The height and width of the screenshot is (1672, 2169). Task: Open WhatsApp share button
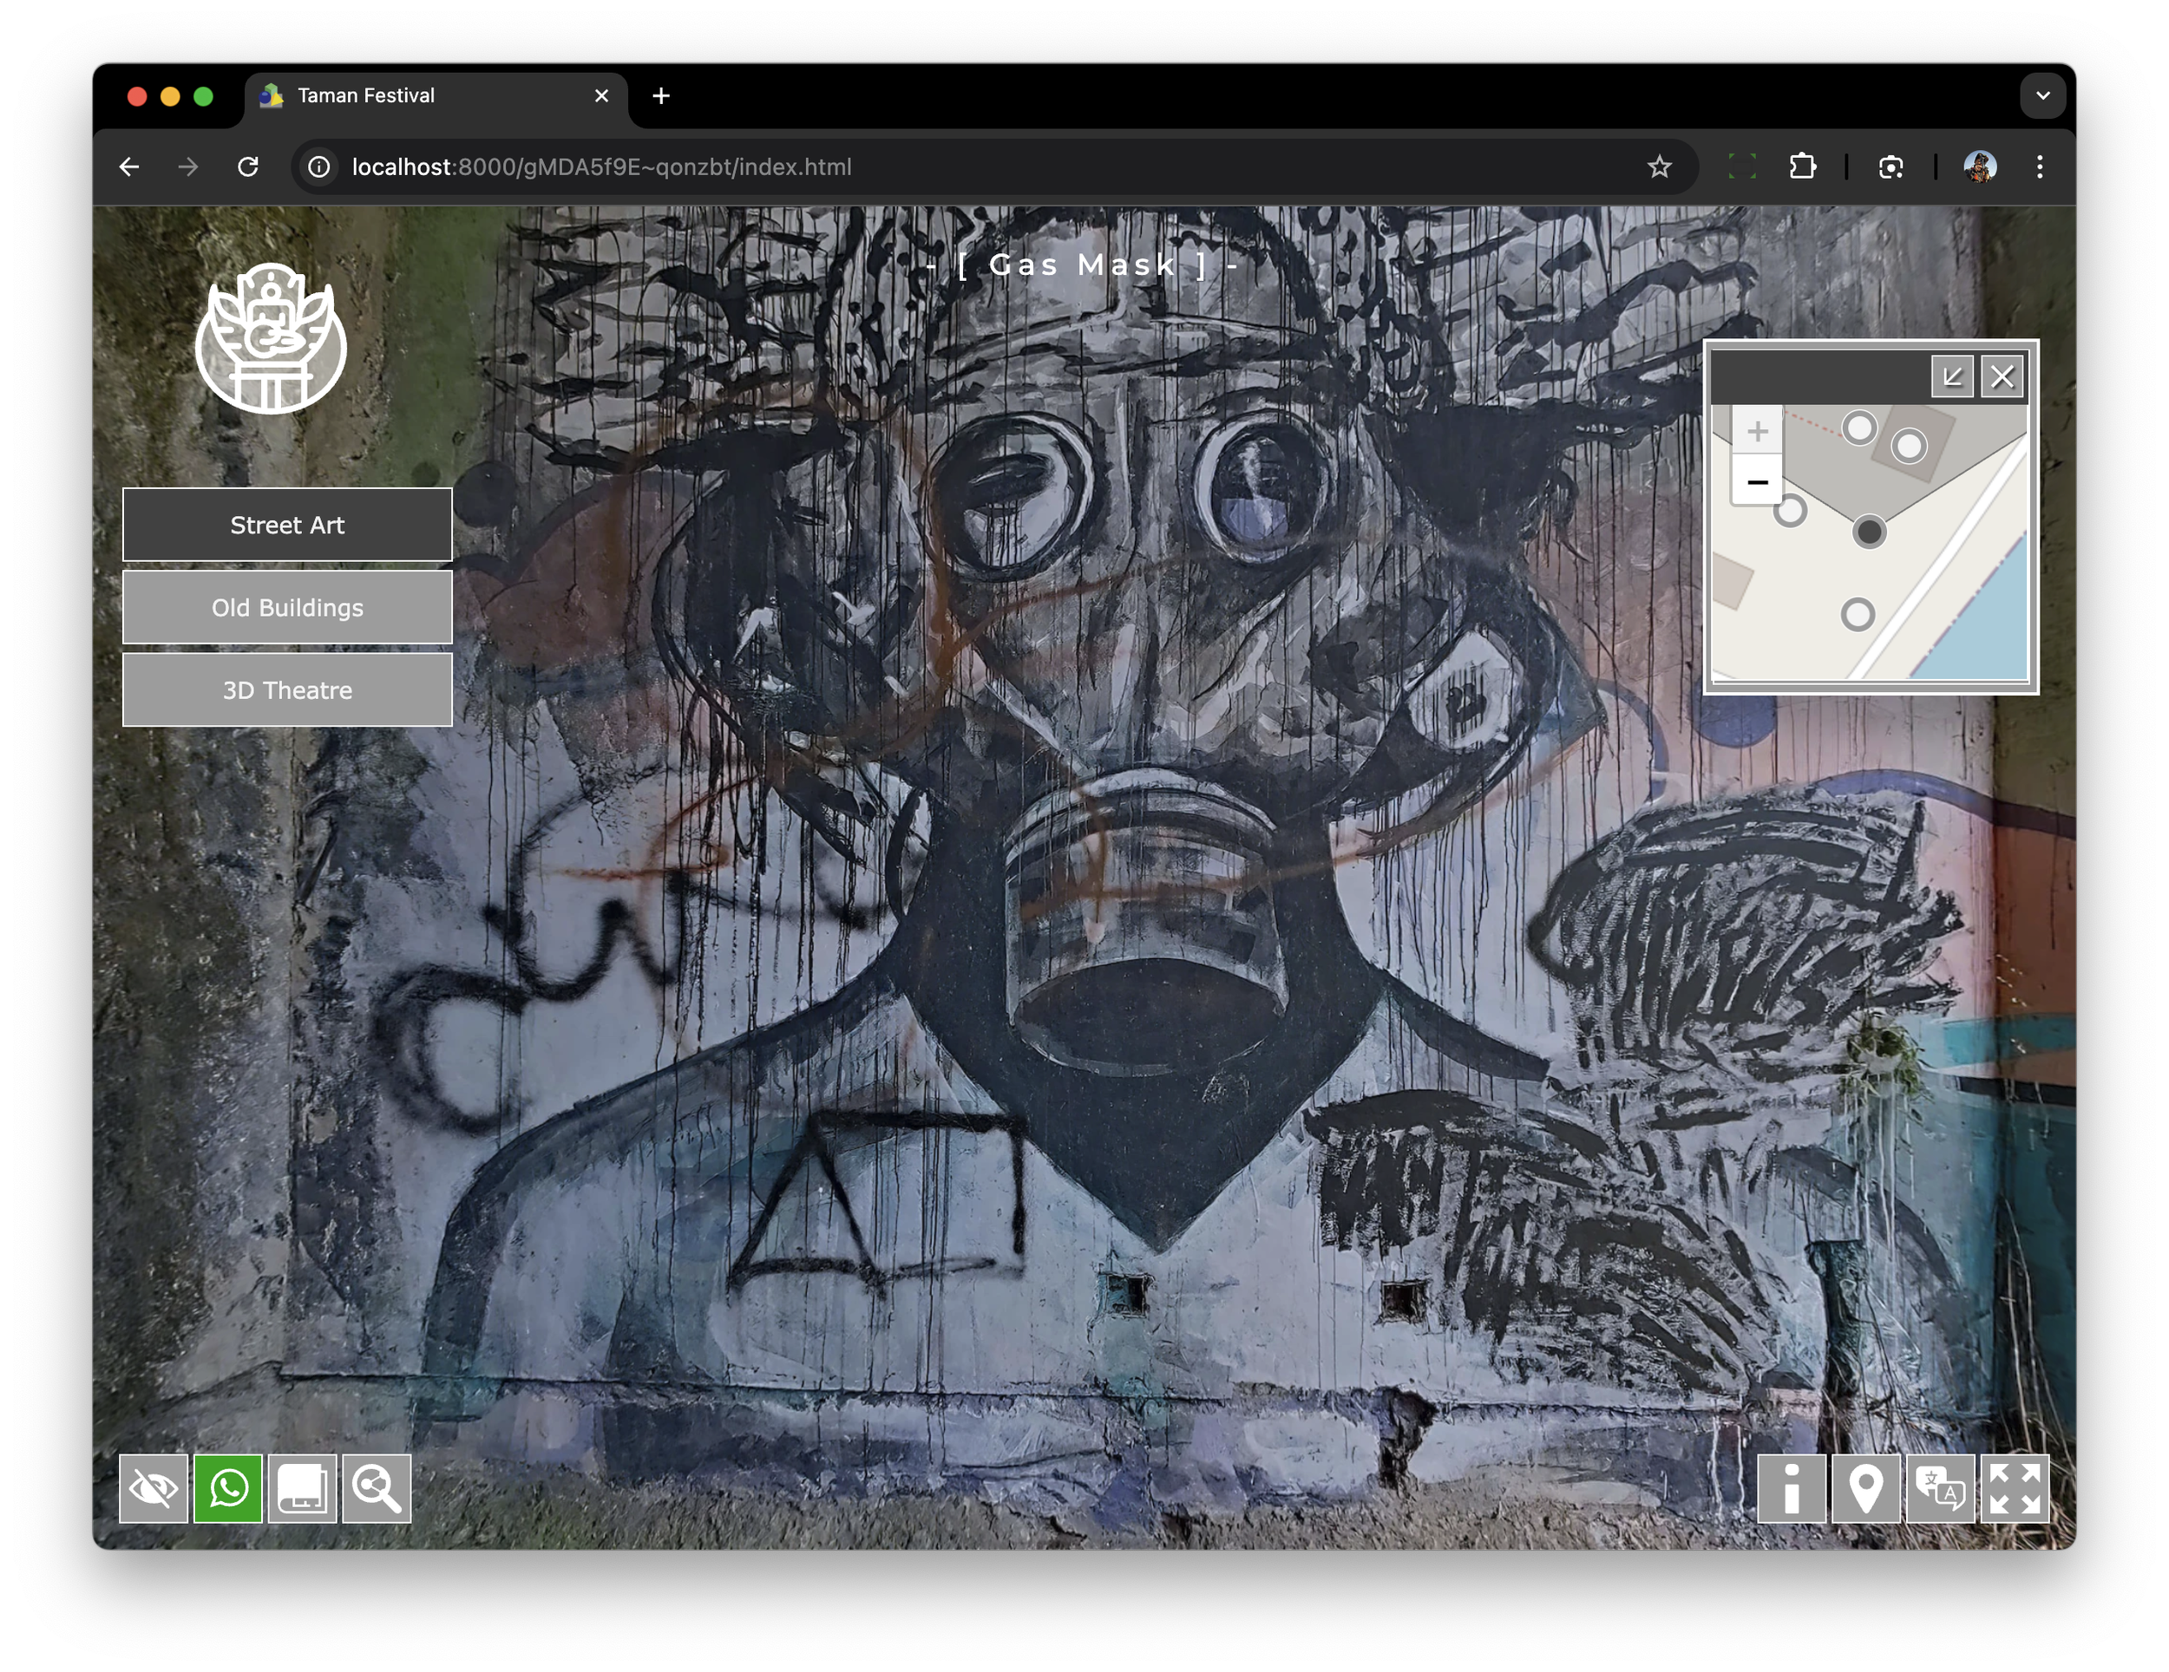coord(228,1488)
